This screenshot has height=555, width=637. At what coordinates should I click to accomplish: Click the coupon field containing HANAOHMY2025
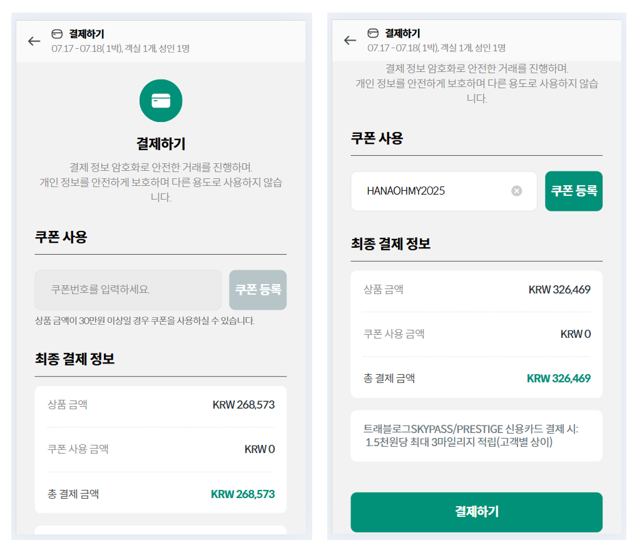click(438, 191)
